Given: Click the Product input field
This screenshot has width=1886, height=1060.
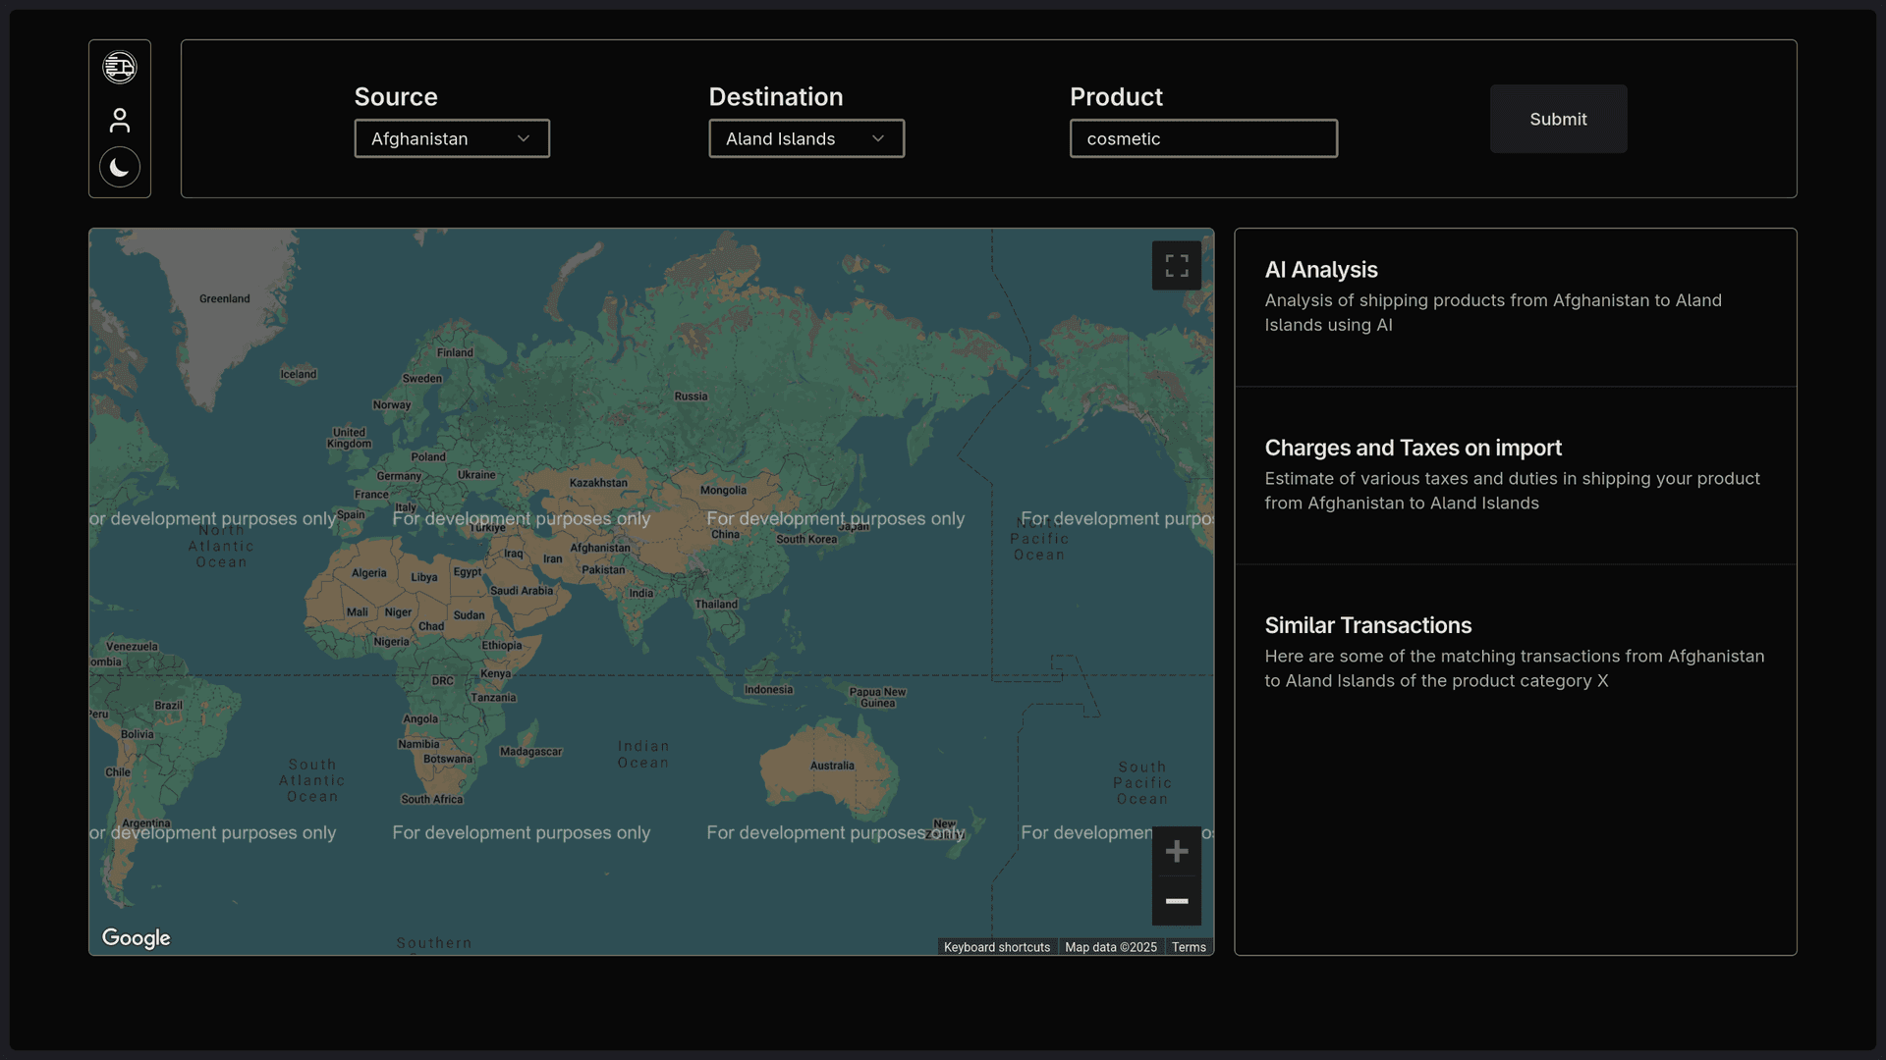Looking at the screenshot, I should click(x=1203, y=138).
